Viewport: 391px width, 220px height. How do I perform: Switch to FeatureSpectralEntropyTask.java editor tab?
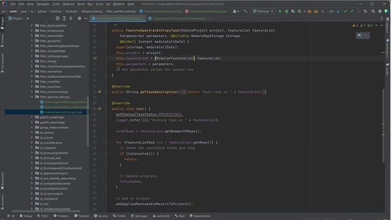[x=118, y=18]
